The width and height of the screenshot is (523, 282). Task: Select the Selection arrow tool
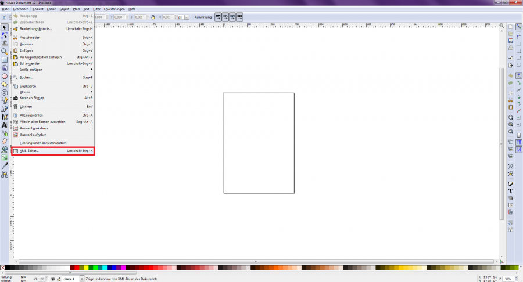[4, 27]
